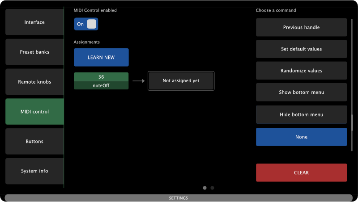Open the System info tab
The width and height of the screenshot is (358, 202).
pyautogui.click(x=34, y=171)
